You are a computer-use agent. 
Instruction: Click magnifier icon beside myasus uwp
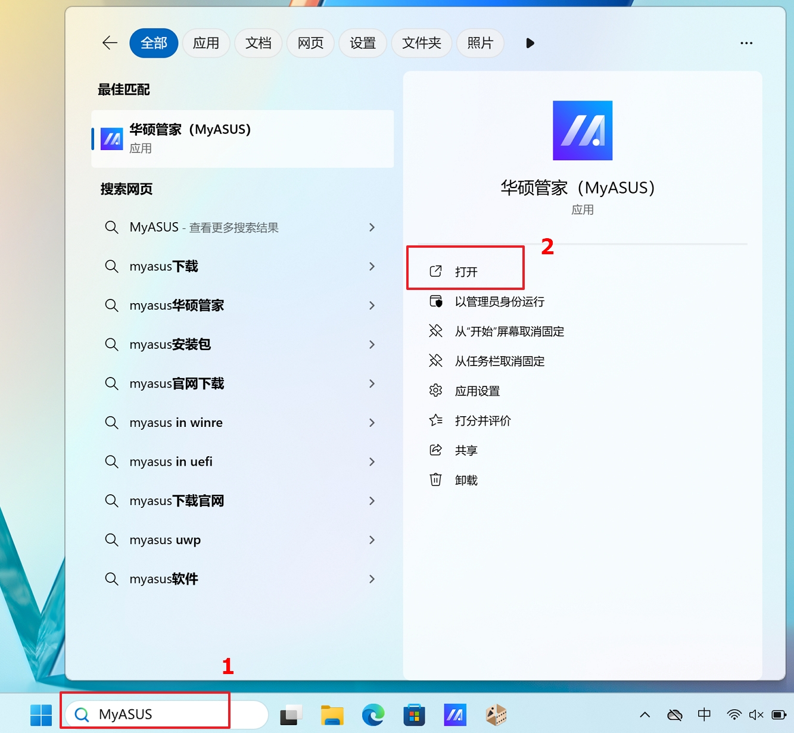111,540
